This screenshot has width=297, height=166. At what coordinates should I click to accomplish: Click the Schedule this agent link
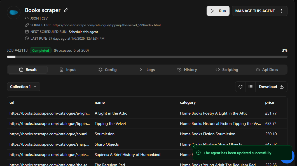(83, 32)
